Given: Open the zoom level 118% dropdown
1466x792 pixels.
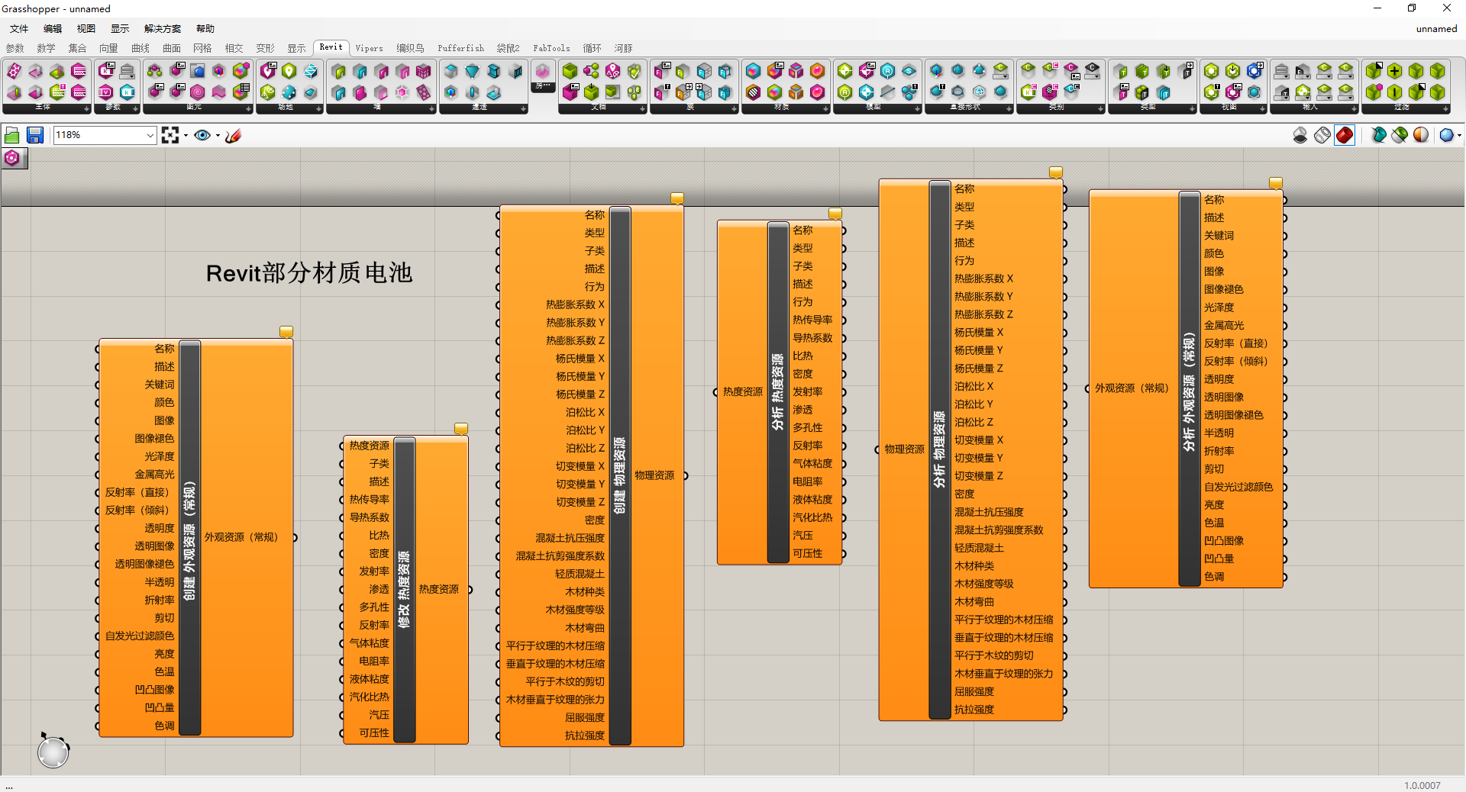Looking at the screenshot, I should point(150,135).
